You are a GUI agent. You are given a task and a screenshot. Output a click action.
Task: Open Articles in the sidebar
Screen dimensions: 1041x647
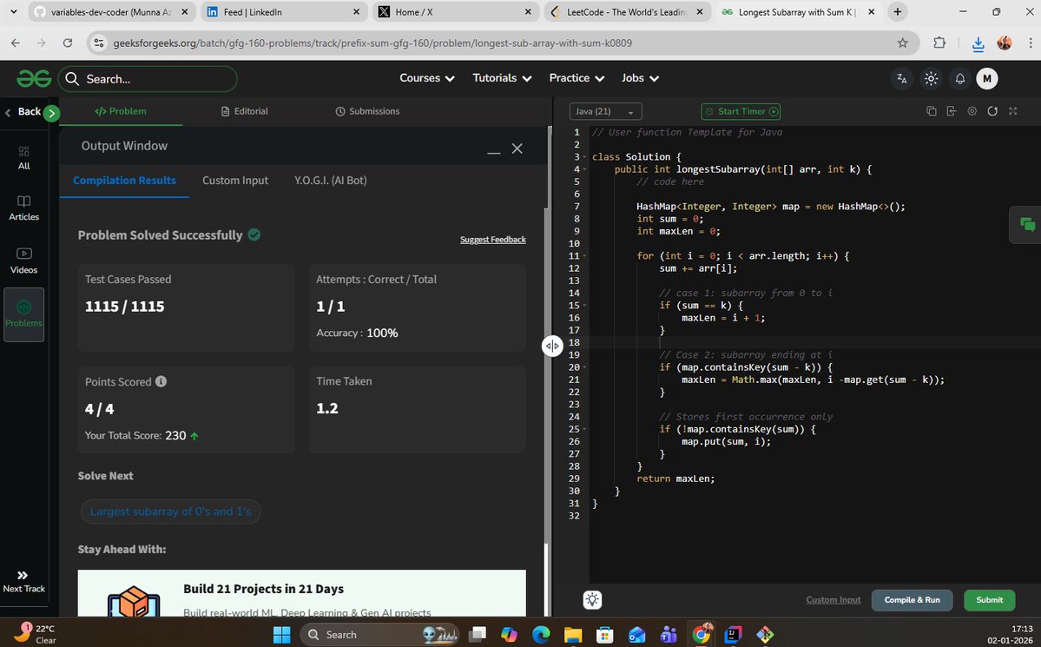click(24, 208)
